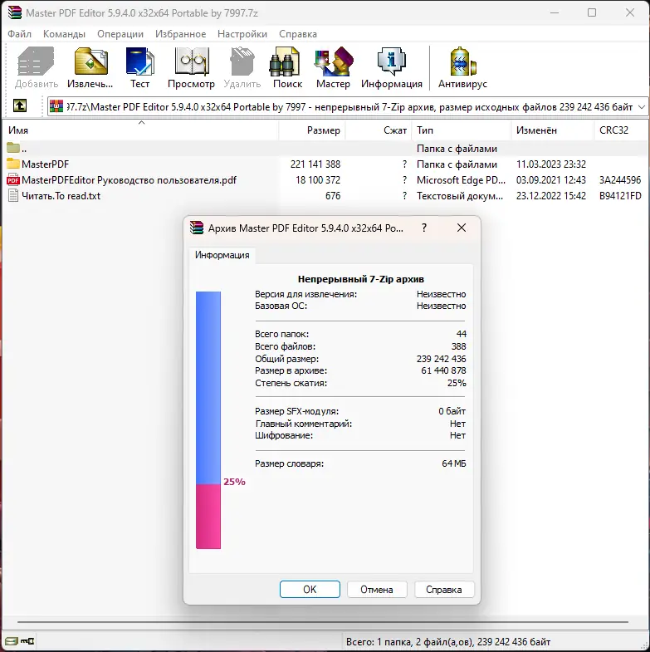Screen dimensions: 650x652
Task: Click the size value 221 141 388
Action: [315, 164]
